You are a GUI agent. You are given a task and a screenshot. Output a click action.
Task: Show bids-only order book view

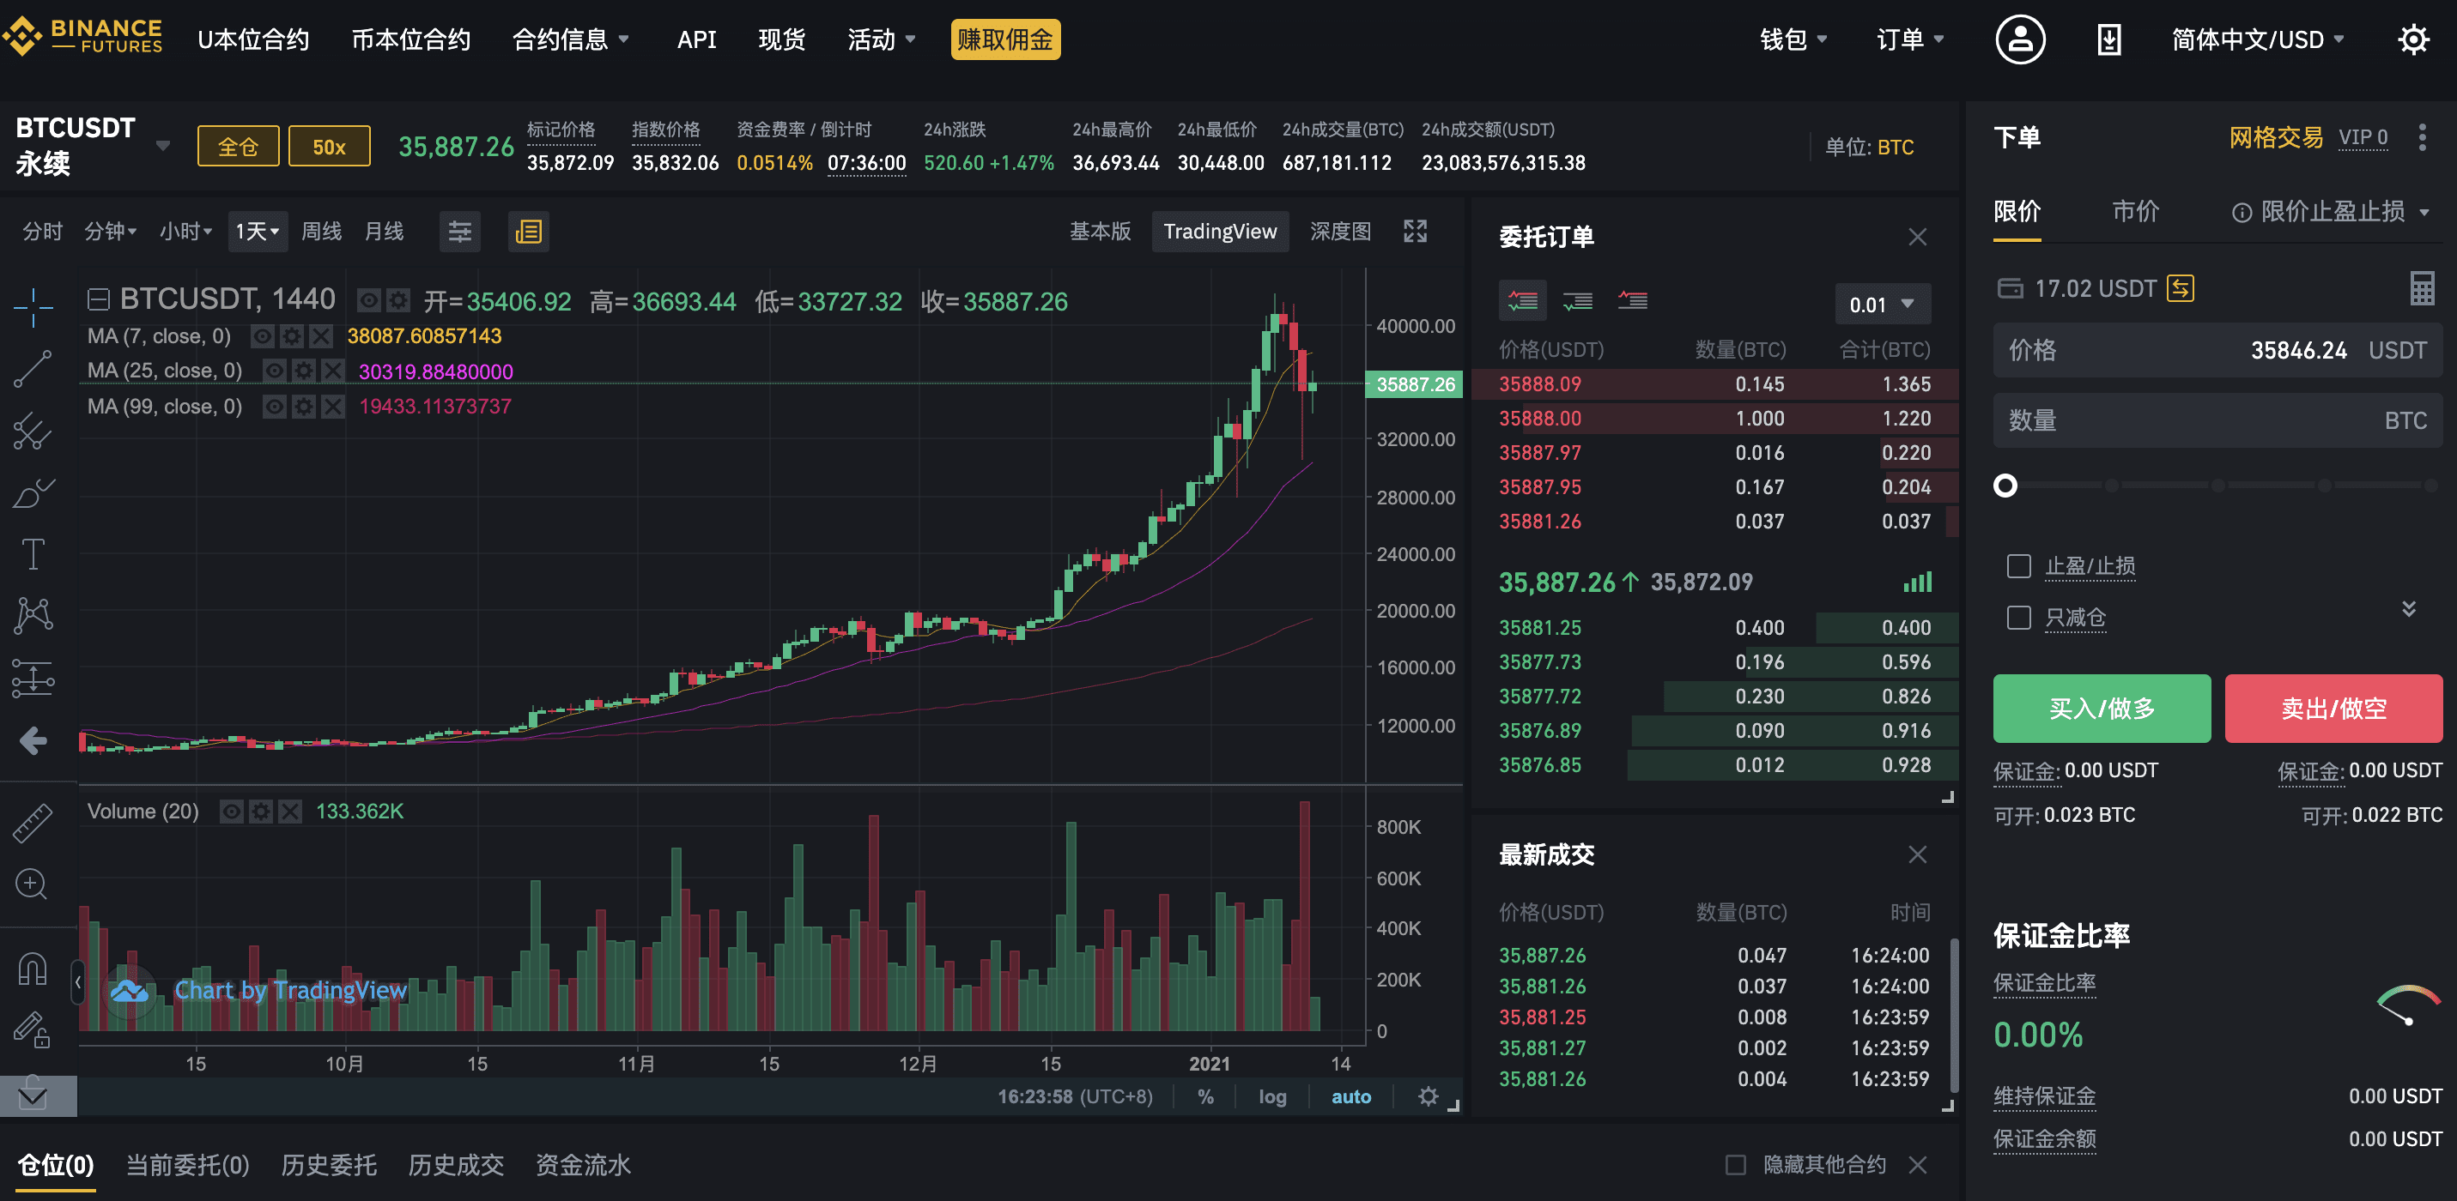click(1578, 301)
